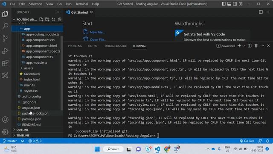
Task: Open editor more actions ellipsis
Action: coord(267,12)
